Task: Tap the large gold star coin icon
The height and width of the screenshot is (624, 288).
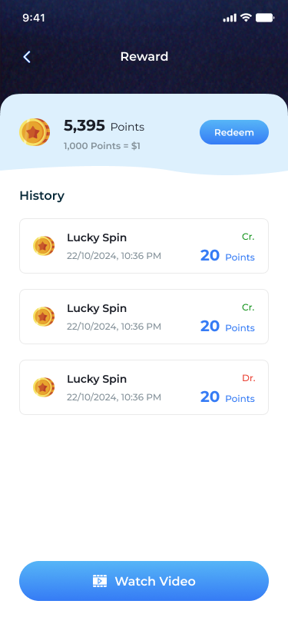Action: [35, 132]
